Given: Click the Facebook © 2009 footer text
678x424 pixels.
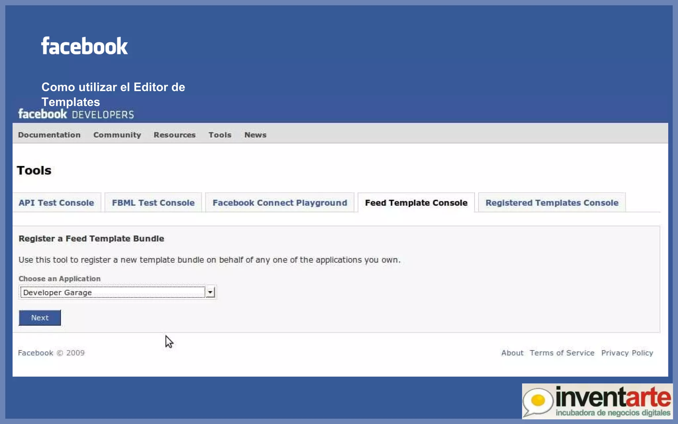Looking at the screenshot, I should (51, 353).
